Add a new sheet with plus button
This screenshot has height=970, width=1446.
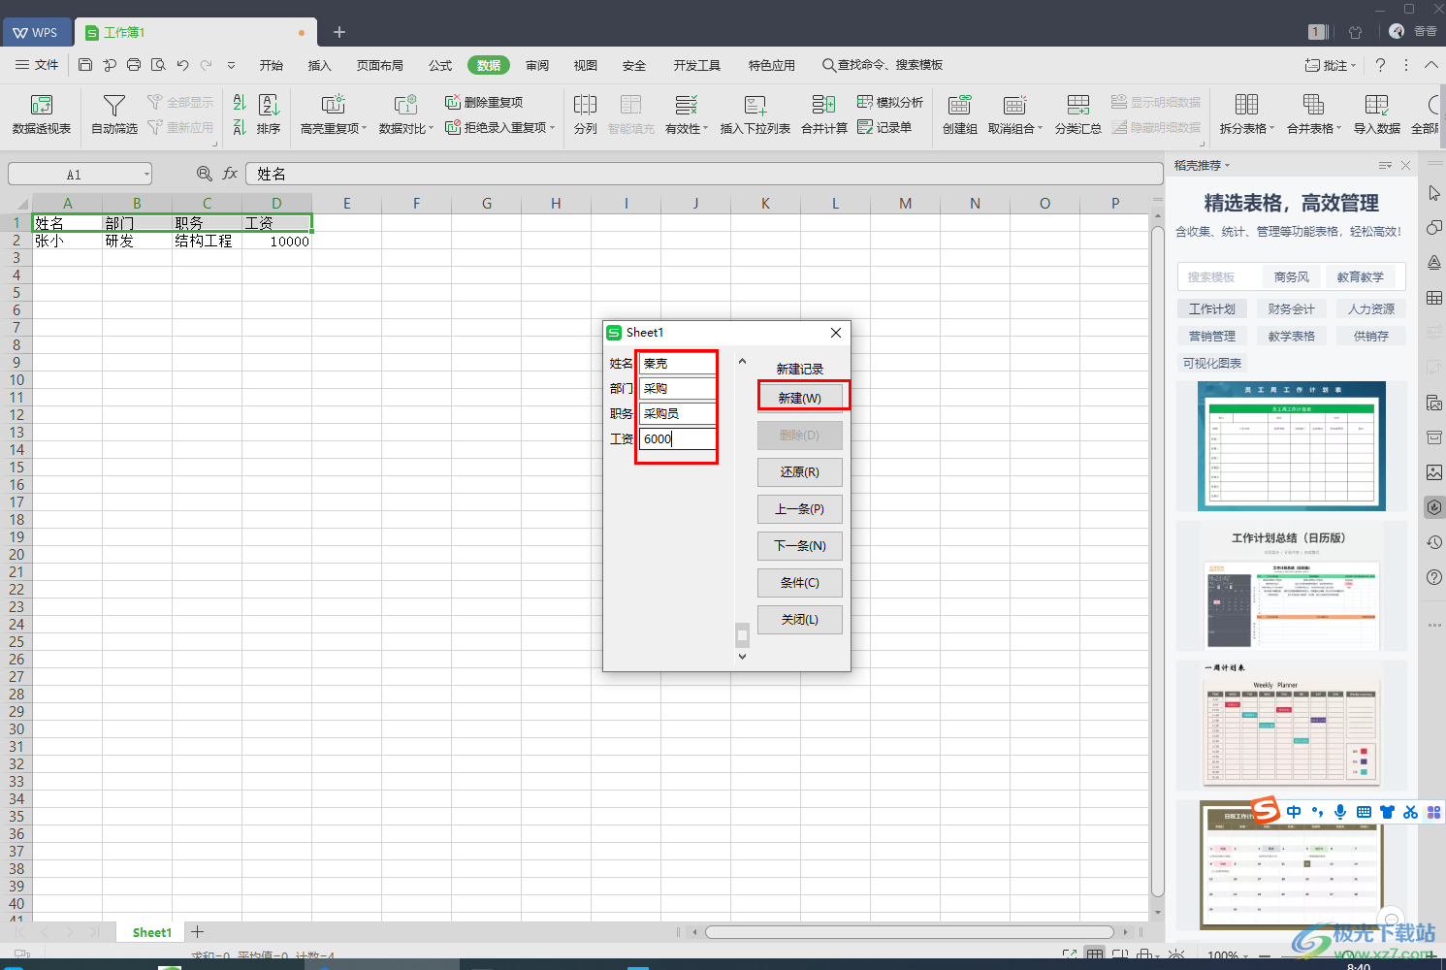(198, 932)
